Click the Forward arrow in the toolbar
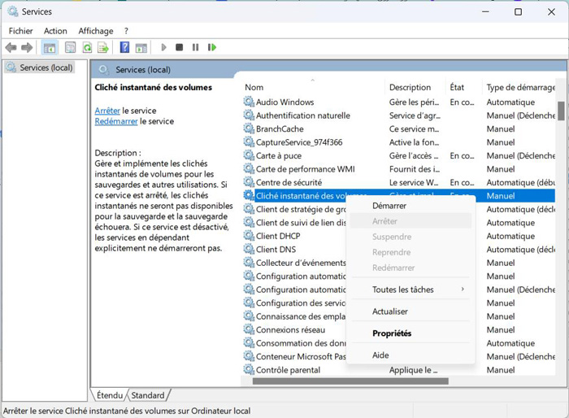Viewport: 569px width, 418px height. 28,48
